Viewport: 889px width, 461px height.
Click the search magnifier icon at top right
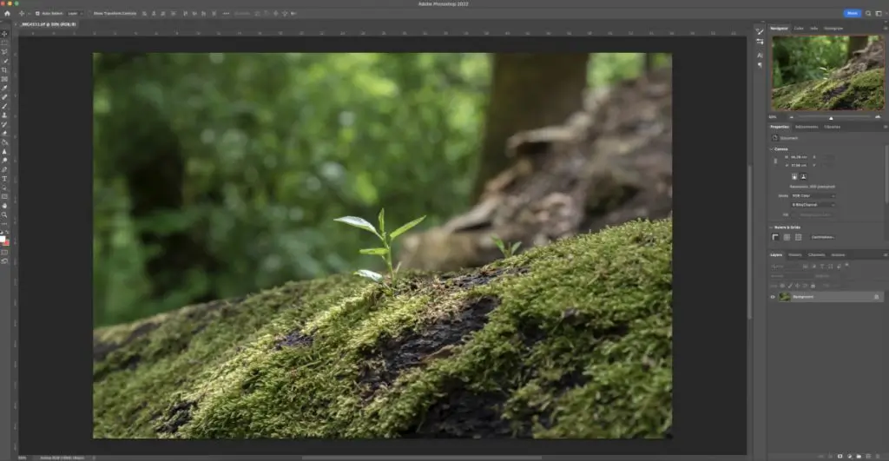click(x=867, y=13)
